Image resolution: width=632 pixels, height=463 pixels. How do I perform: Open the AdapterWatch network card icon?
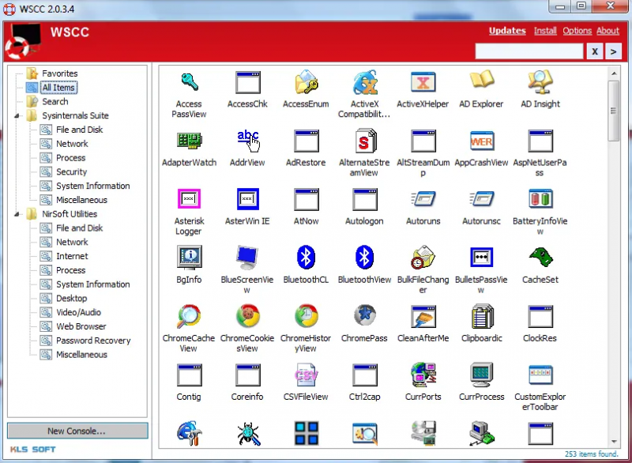click(188, 141)
